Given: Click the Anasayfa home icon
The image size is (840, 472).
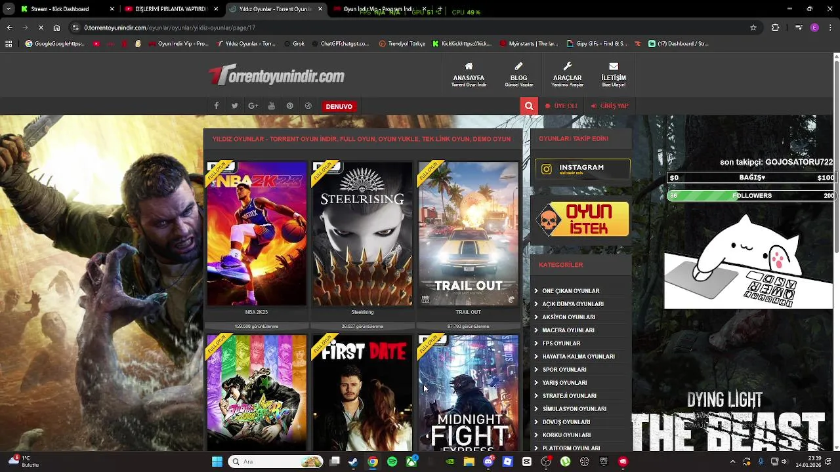Looking at the screenshot, I should click(469, 66).
